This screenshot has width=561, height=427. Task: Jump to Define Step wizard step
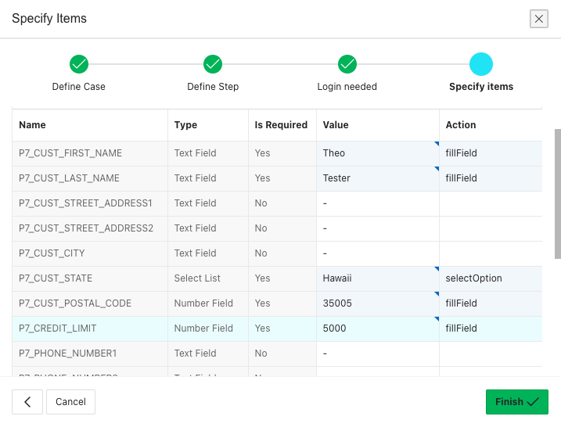coord(213,64)
